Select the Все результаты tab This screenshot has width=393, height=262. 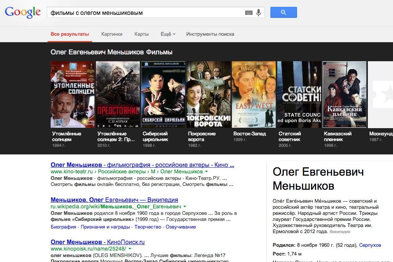[x=70, y=34]
